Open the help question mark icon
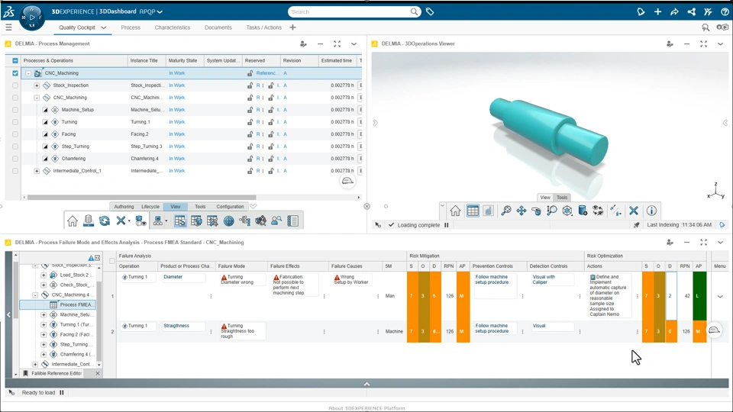This screenshot has width=733, height=412. pyautogui.click(x=725, y=11)
